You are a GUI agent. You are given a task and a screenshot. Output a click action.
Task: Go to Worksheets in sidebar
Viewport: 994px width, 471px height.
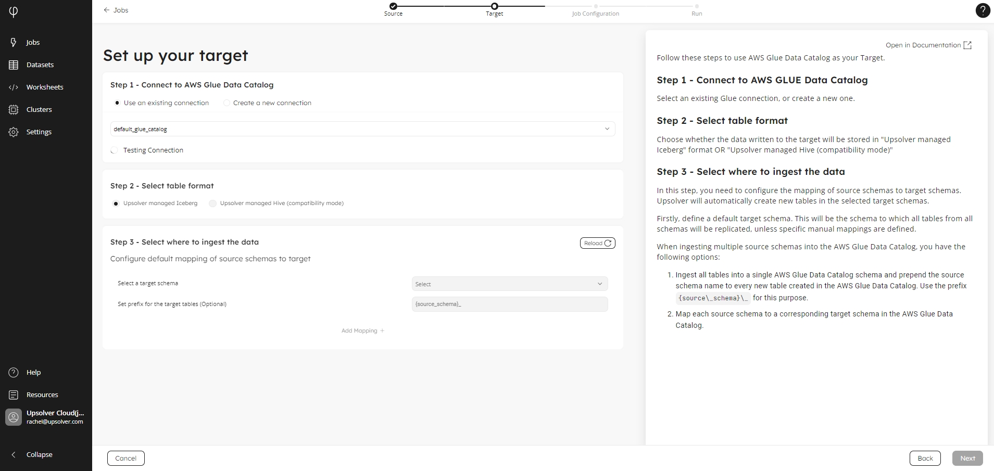(44, 87)
